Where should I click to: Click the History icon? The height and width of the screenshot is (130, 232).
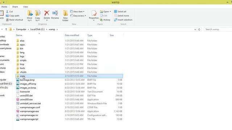coord(101,20)
